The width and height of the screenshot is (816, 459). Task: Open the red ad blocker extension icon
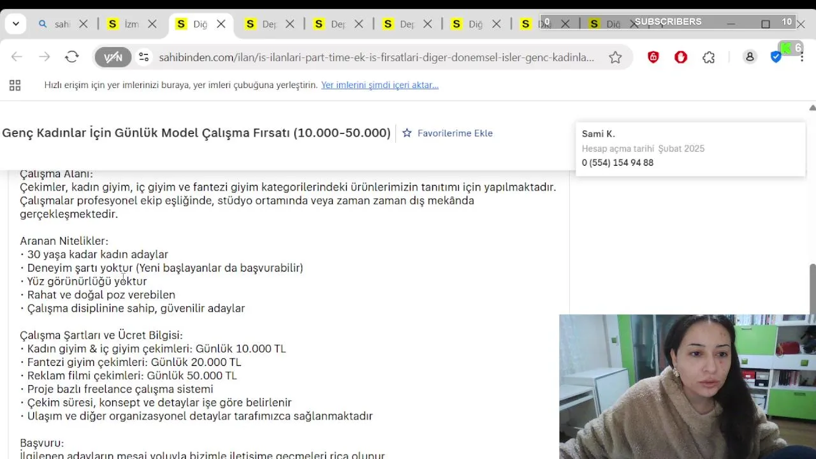pyautogui.click(x=681, y=57)
